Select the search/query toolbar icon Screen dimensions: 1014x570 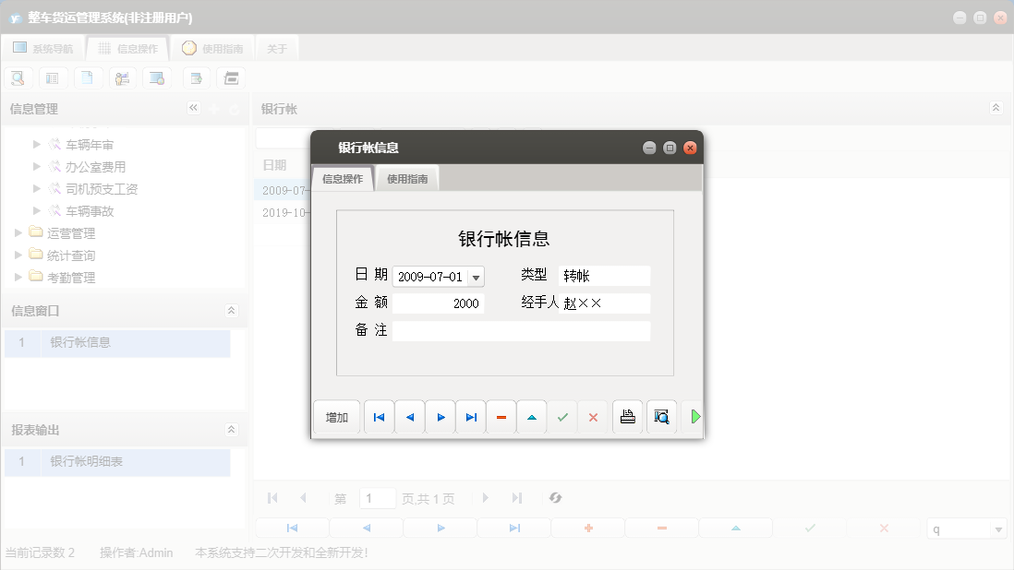tap(18, 77)
